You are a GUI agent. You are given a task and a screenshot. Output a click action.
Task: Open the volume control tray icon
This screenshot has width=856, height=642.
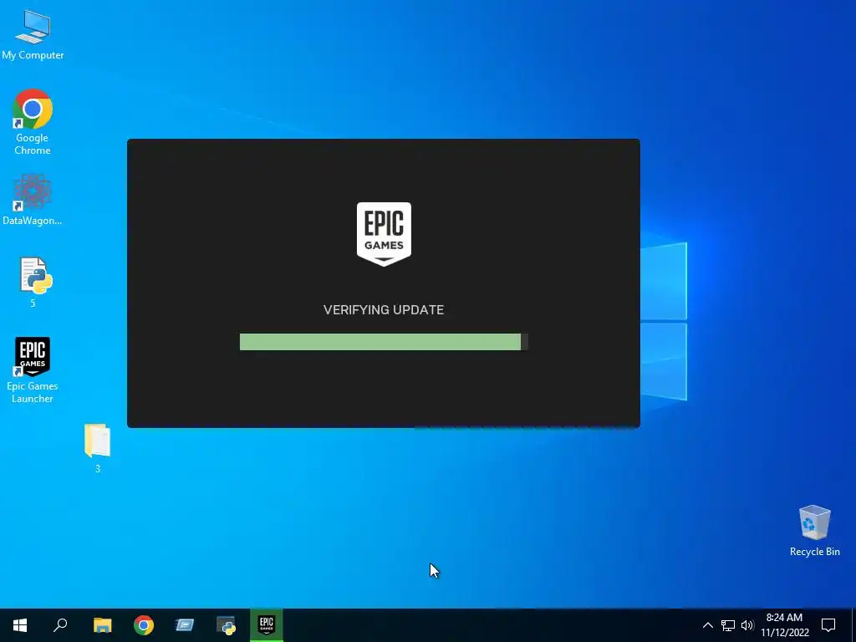747,625
